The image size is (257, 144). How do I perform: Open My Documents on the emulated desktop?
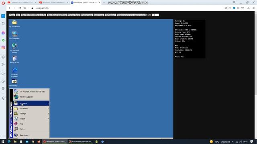coord(14,24)
